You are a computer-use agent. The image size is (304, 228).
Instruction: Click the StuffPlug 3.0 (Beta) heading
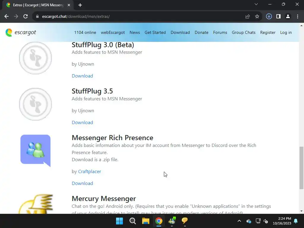pyautogui.click(x=103, y=45)
